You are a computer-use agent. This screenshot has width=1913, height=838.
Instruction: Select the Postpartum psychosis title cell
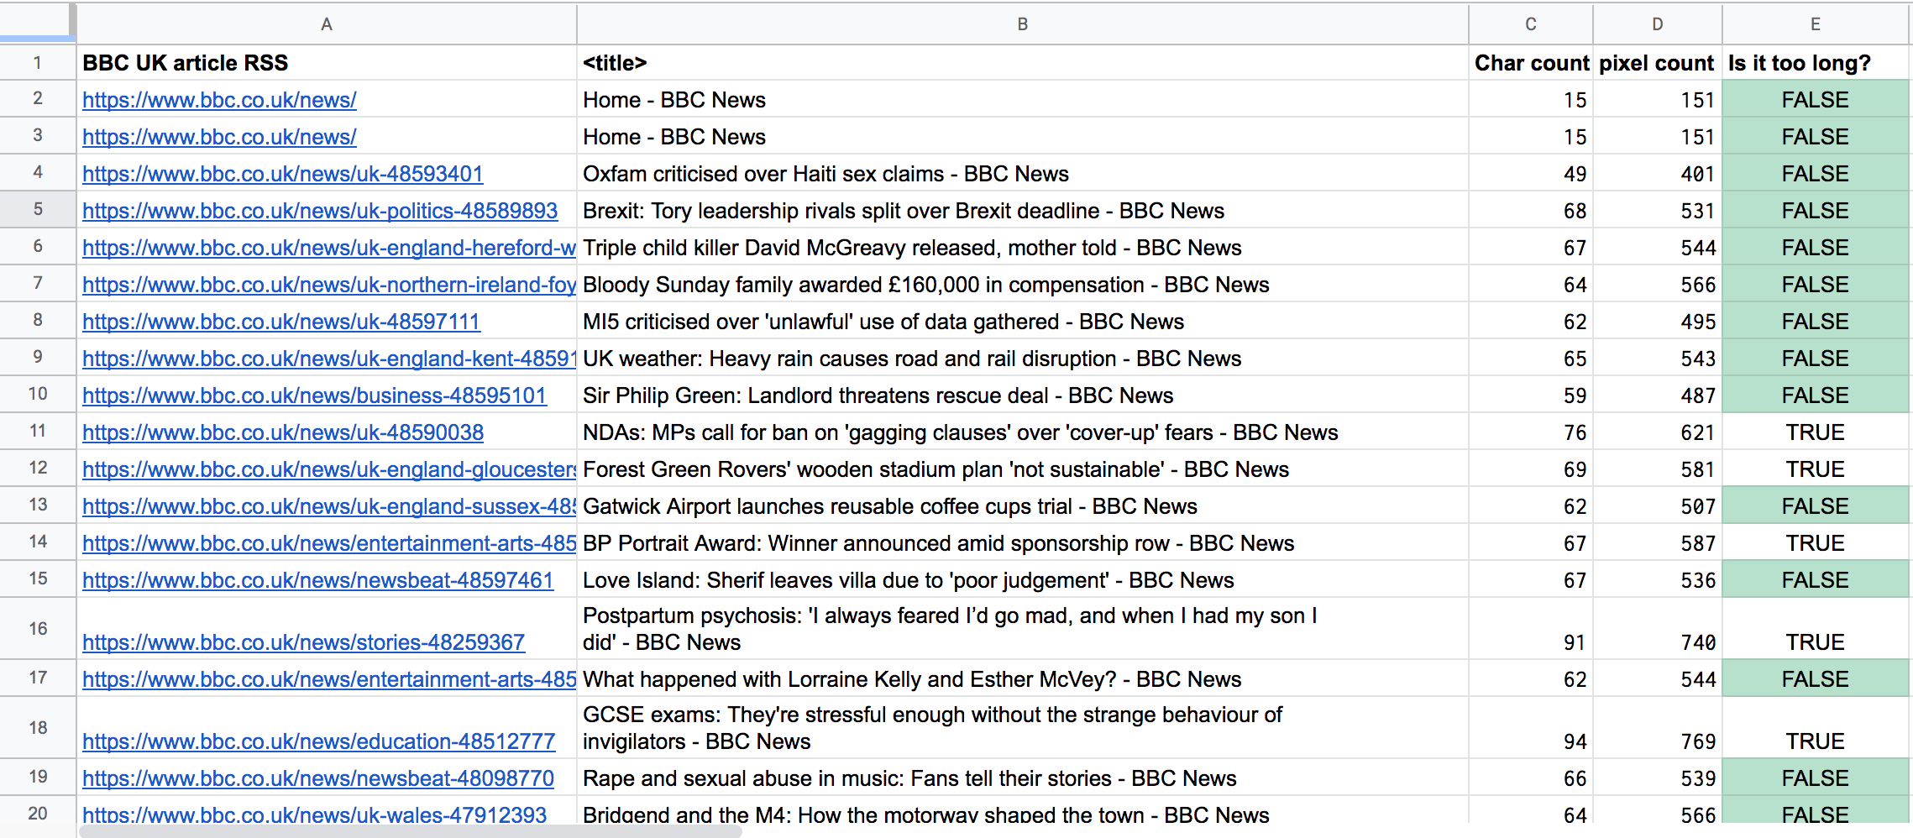(x=1022, y=628)
